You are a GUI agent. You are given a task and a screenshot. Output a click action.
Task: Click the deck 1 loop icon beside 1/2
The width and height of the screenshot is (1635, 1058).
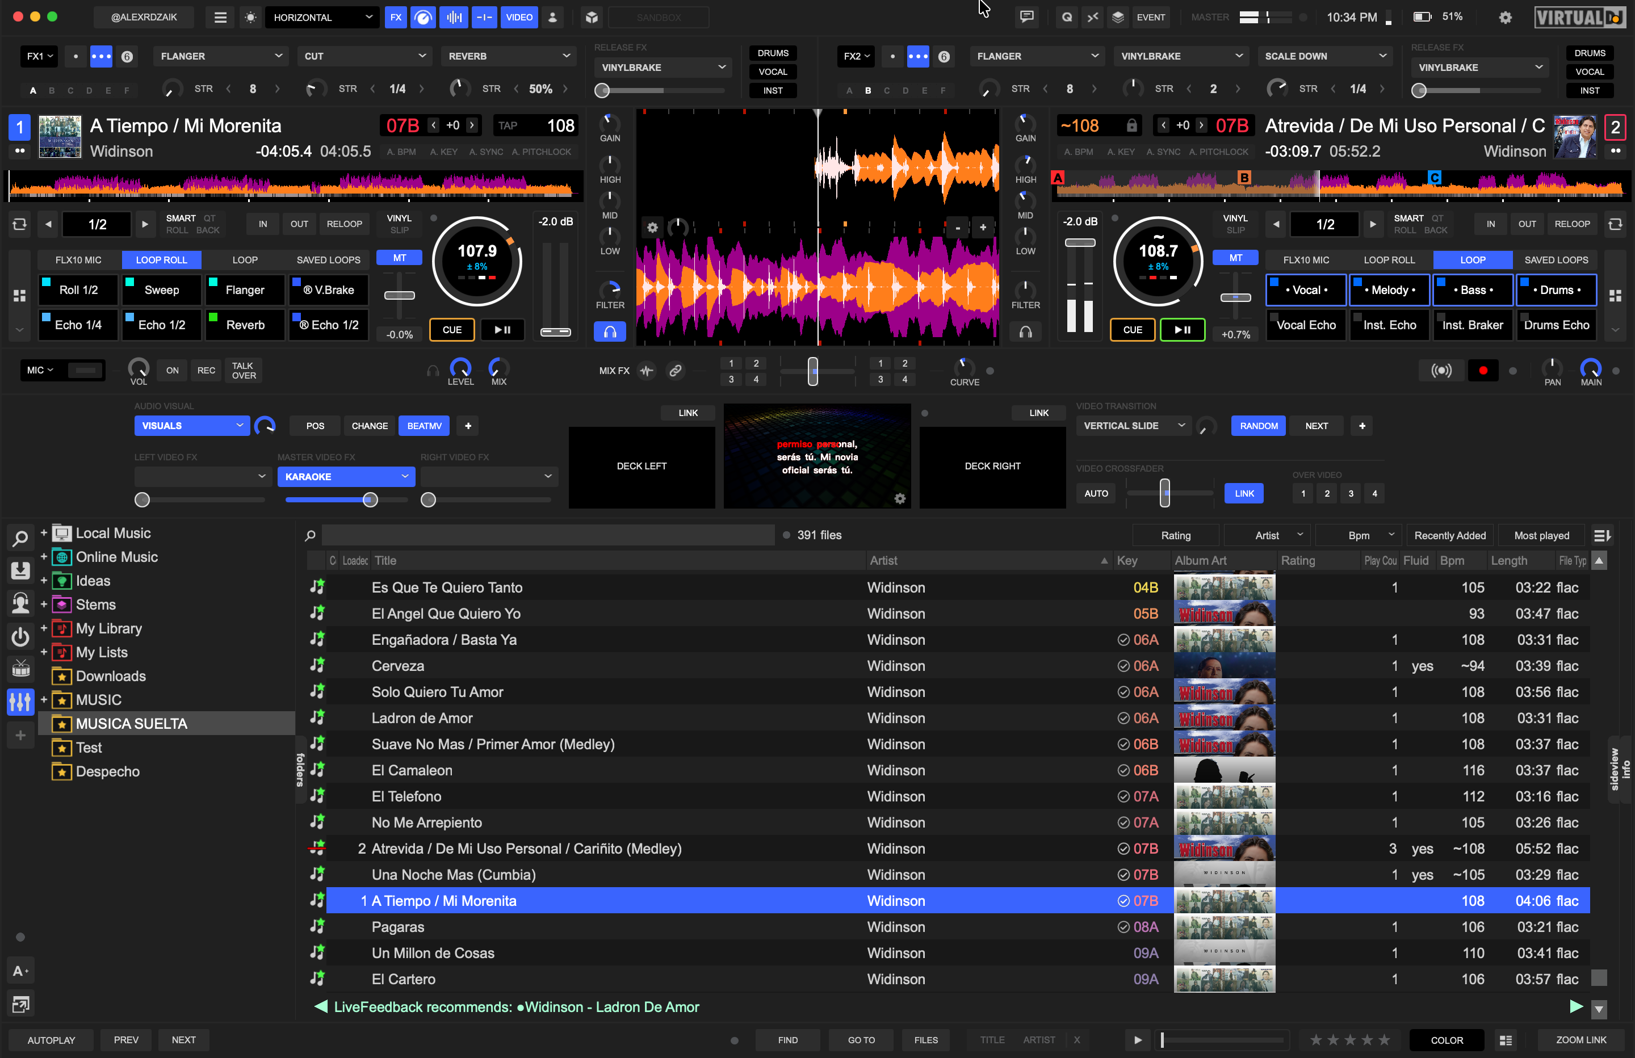click(x=20, y=224)
